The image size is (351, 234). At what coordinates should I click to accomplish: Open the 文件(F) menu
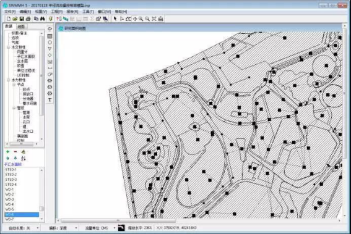[x=10, y=12]
